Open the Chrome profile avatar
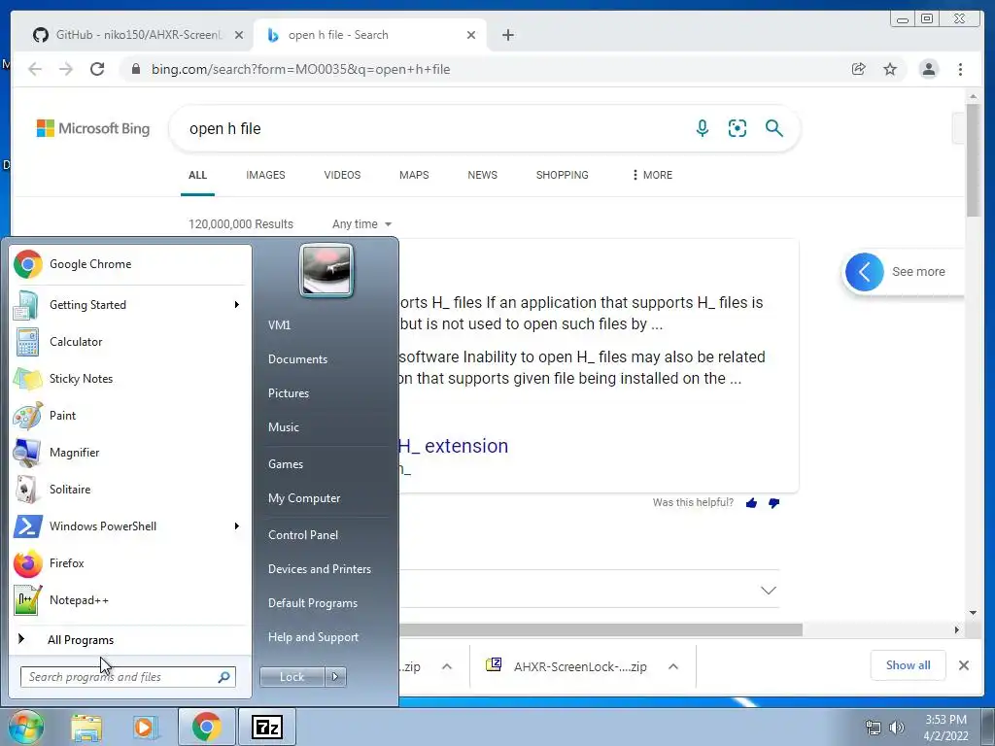The width and height of the screenshot is (995, 746). pos(928,69)
